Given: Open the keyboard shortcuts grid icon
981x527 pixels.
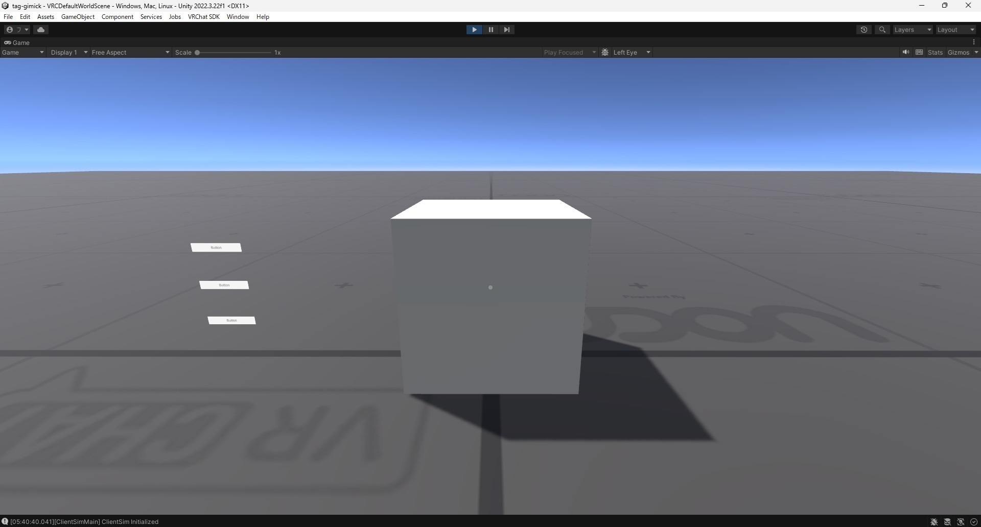Looking at the screenshot, I should click(919, 52).
